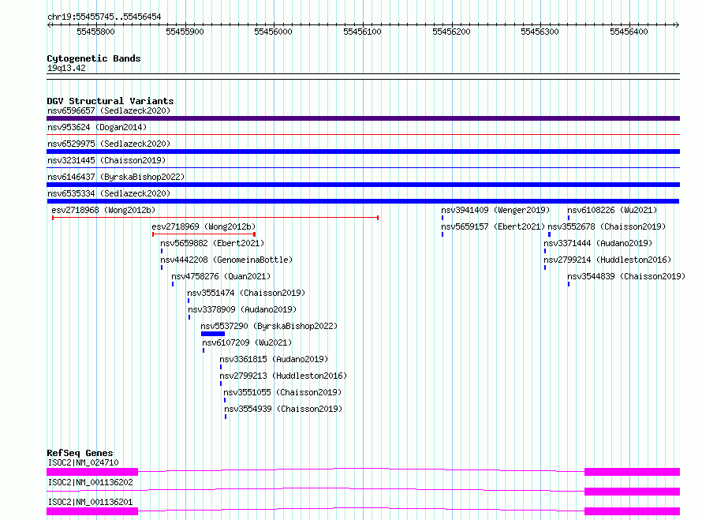Select nsv3551055 (Chaisson2019) label
The width and height of the screenshot is (702, 520).
coord(283,392)
